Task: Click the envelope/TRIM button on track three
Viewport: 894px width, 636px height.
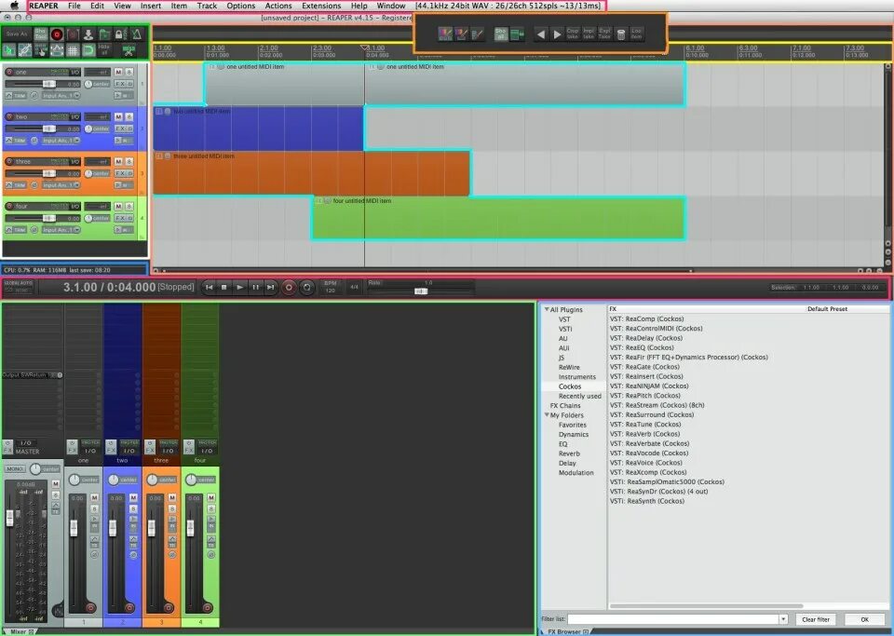Action: [17, 185]
